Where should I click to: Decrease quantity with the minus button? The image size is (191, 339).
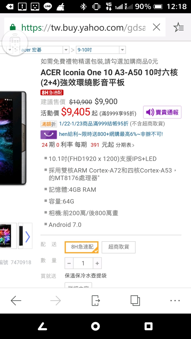[69, 263]
